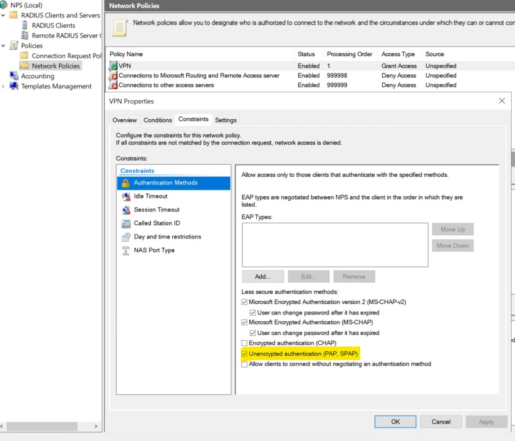Click the Templates Management icon
This screenshot has width=515, height=441.
pos(14,86)
